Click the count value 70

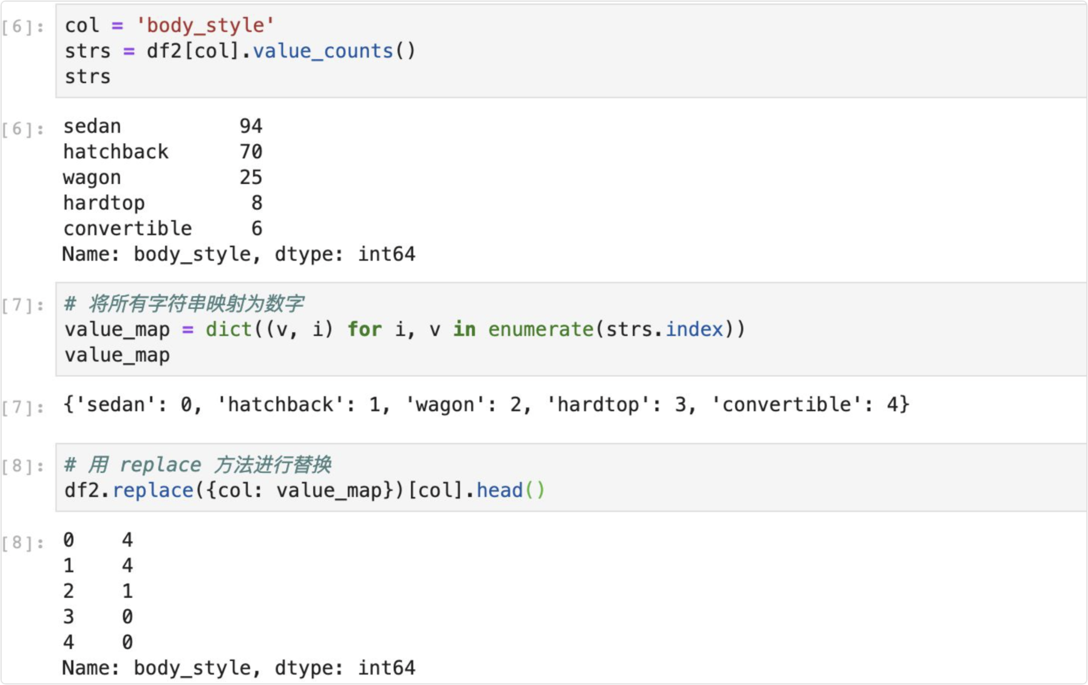251,152
